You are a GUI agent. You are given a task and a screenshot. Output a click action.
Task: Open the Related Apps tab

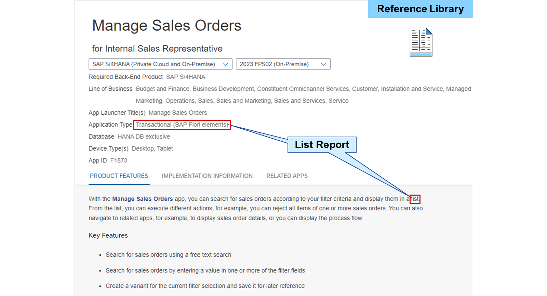pyautogui.click(x=287, y=176)
